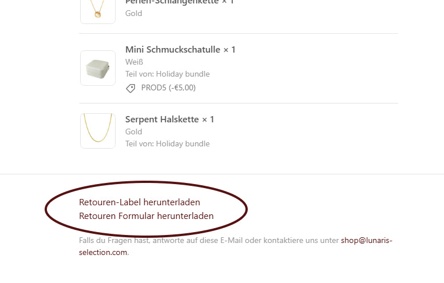Download the Retouren Formular
The image size is (444, 283).
point(146,216)
